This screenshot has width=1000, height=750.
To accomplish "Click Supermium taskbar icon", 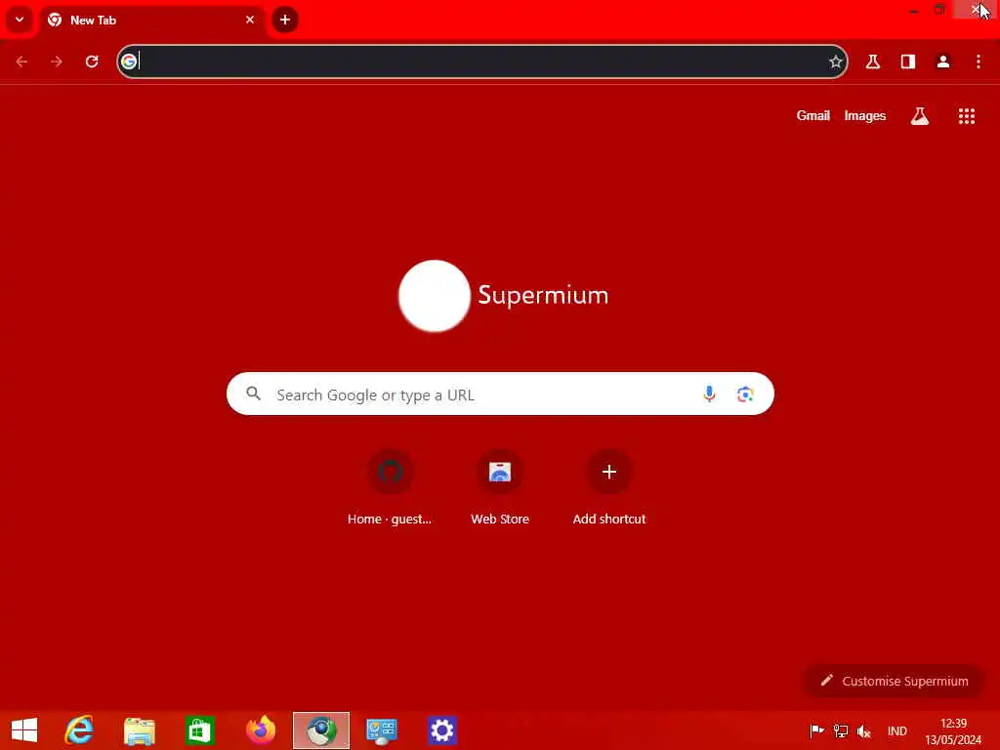I will click(321, 730).
